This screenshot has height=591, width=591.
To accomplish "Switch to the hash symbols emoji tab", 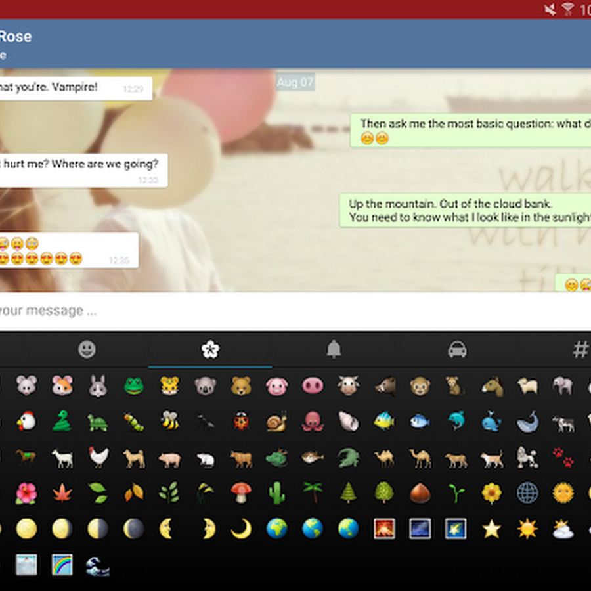I will [580, 349].
